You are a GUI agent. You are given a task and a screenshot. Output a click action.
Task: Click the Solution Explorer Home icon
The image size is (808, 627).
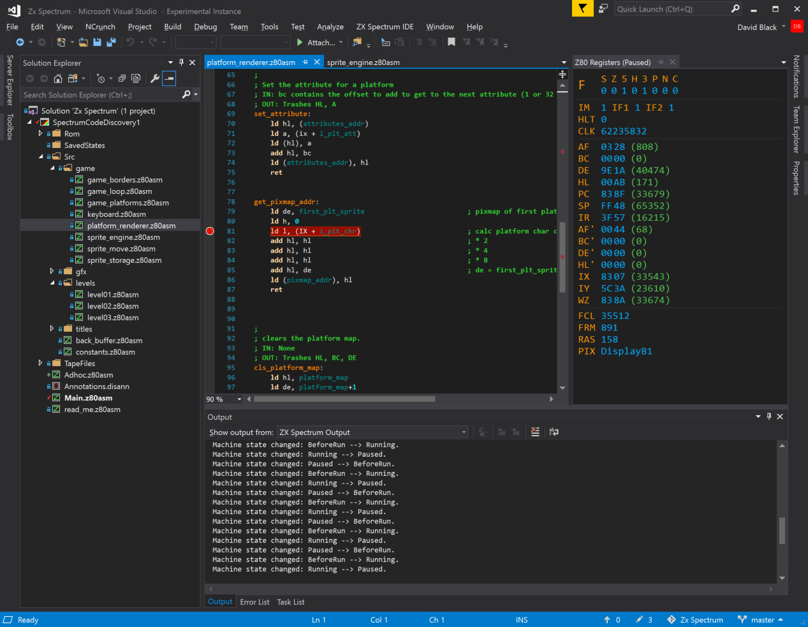(x=58, y=78)
